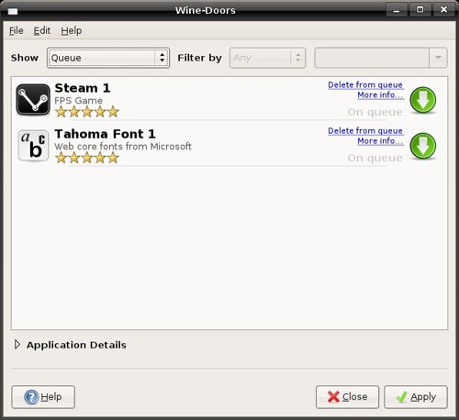Delete Steam 1 from queue
Image resolution: width=459 pixels, height=420 pixels.
point(365,84)
